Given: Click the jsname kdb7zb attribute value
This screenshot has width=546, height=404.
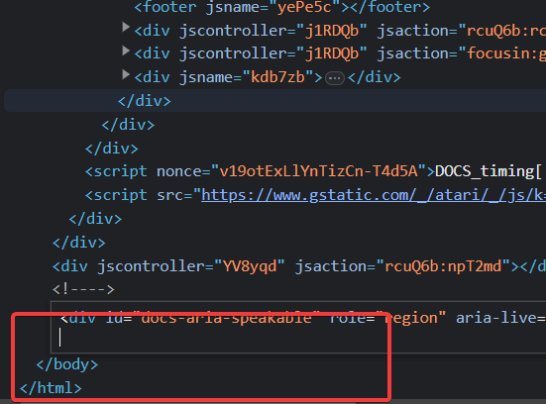Looking at the screenshot, I should click(277, 77).
